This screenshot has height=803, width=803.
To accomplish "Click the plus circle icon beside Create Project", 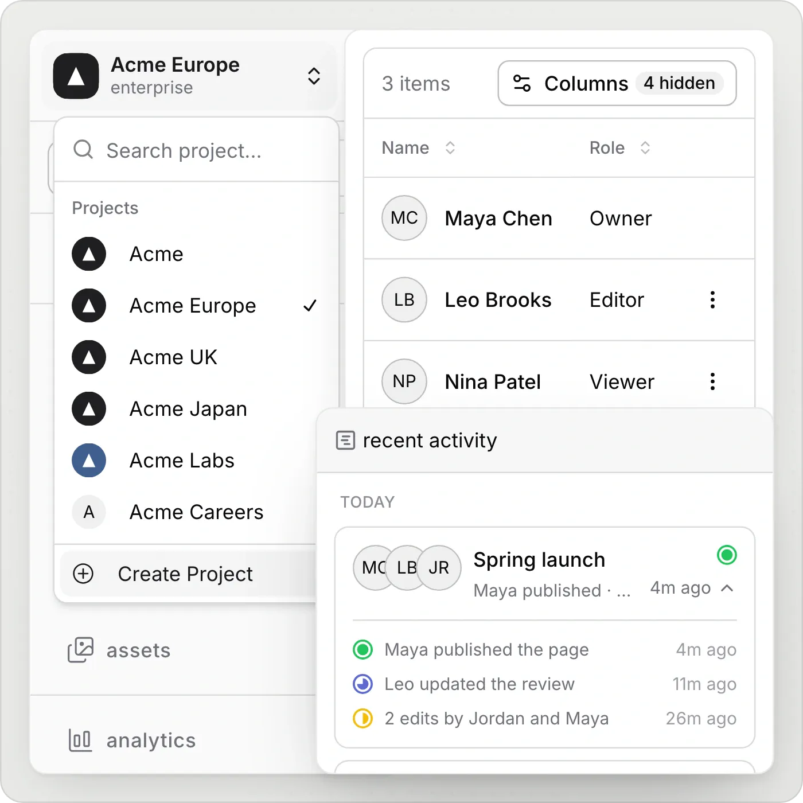I will pos(83,574).
